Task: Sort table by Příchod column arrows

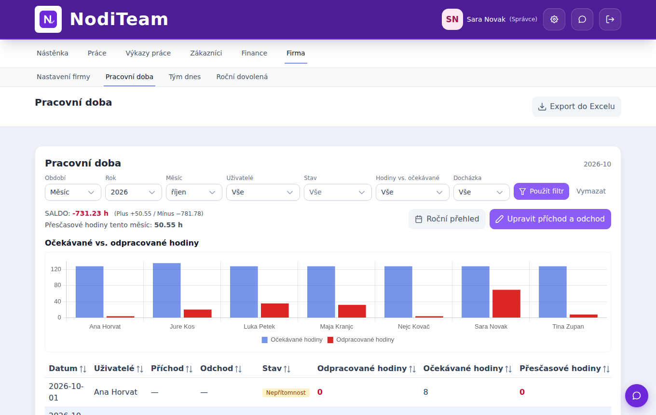Action: (189, 369)
